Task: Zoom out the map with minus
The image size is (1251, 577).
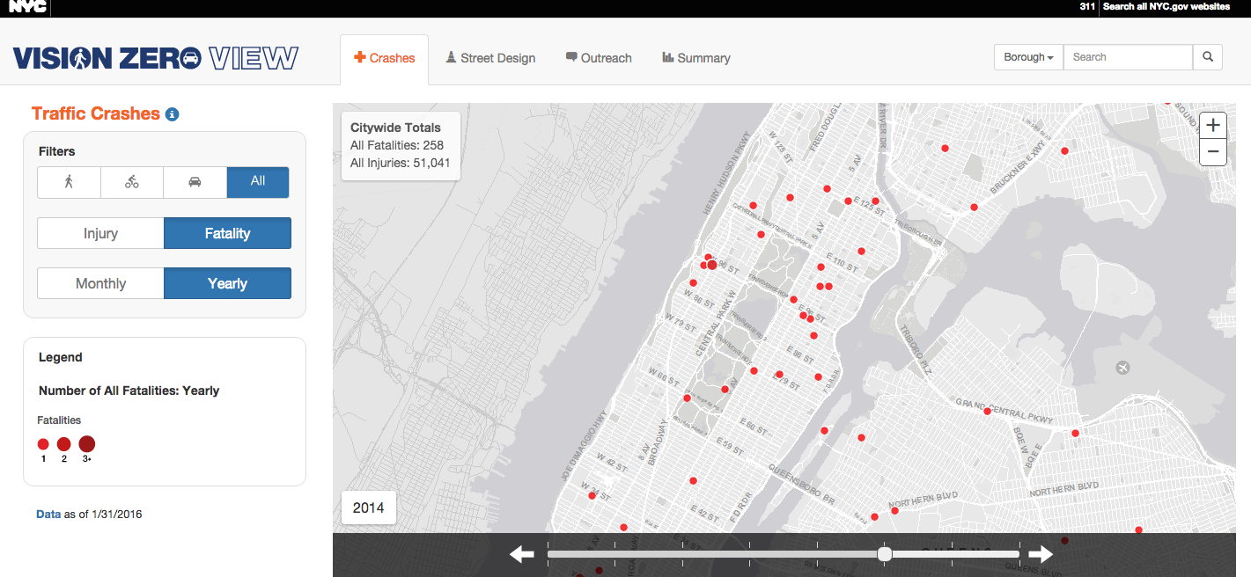Action: pyautogui.click(x=1213, y=151)
